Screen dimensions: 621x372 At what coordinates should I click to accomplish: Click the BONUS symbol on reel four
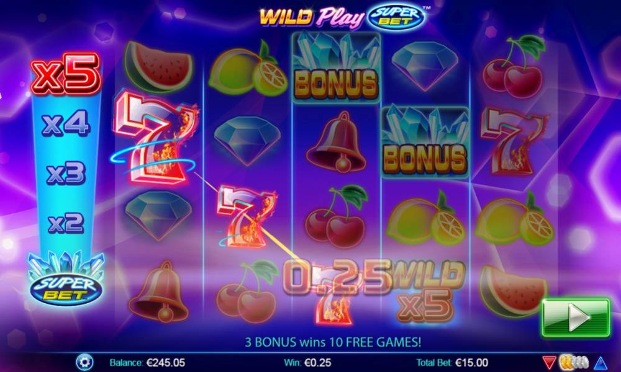(425, 141)
